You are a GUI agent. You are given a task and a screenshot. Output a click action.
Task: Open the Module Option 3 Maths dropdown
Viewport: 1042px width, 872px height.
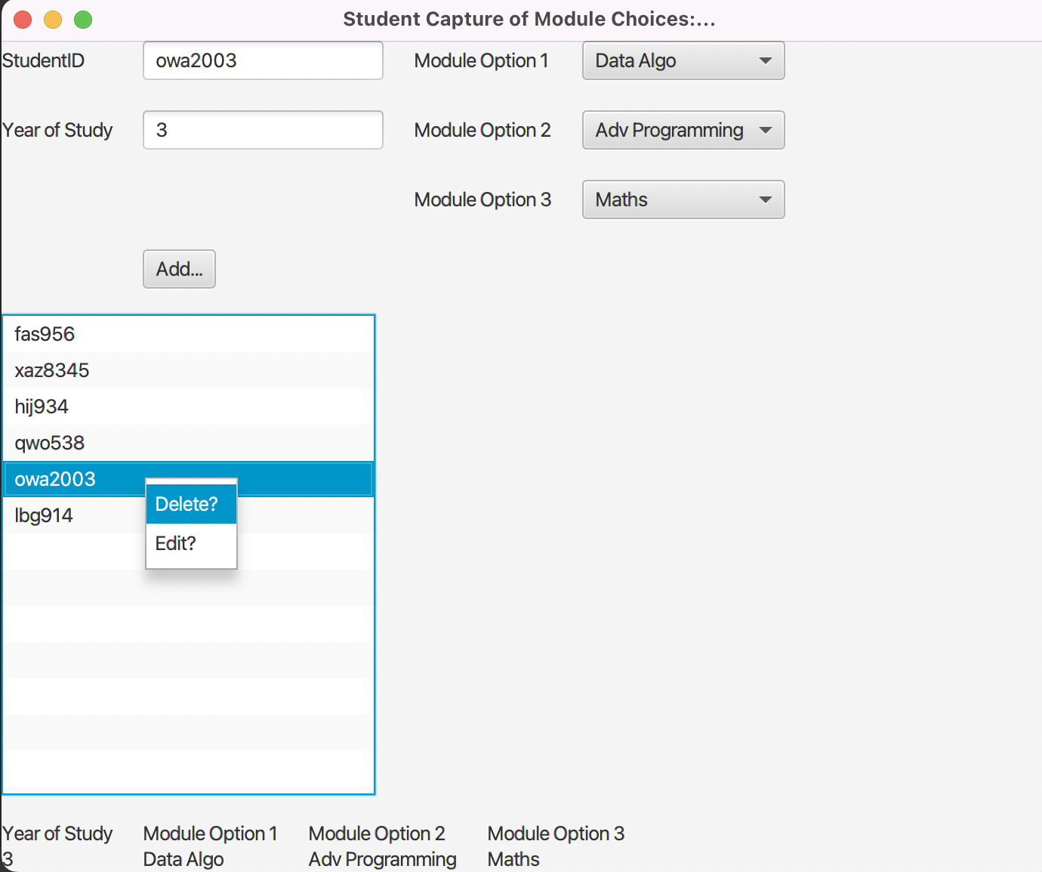pyautogui.click(x=682, y=199)
